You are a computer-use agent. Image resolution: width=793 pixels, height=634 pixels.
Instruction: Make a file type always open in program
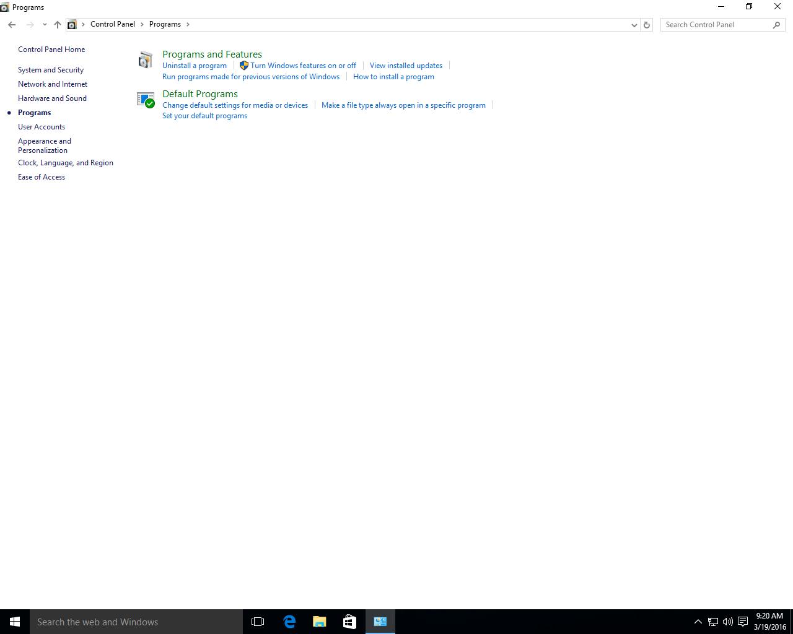click(403, 105)
